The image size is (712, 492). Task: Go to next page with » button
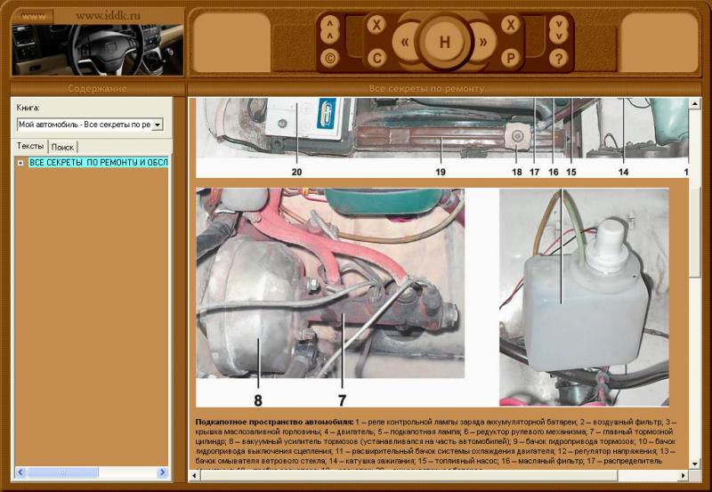(x=483, y=42)
